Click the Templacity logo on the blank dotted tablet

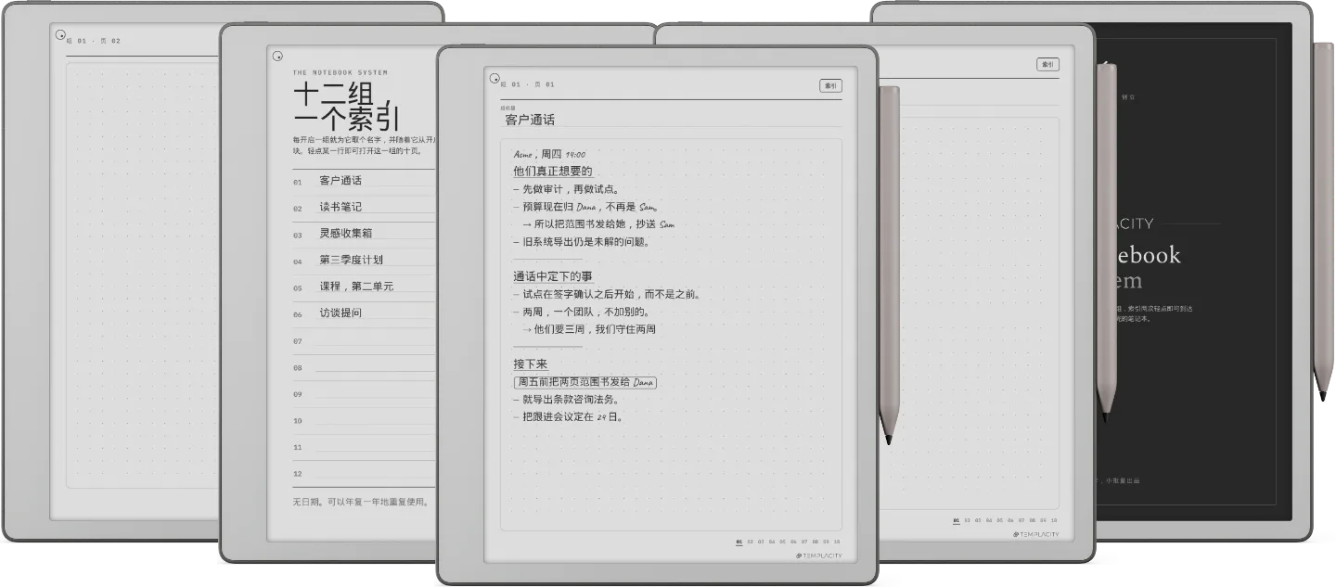click(1034, 534)
